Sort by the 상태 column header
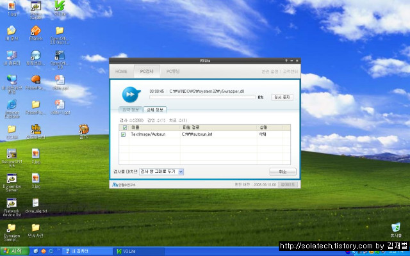This screenshot has width=410, height=256. click(270, 127)
